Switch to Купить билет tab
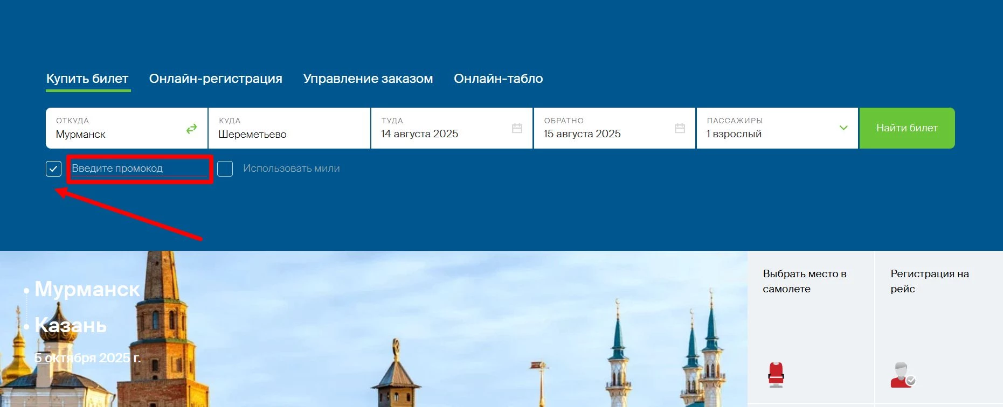1003x407 pixels. click(87, 79)
